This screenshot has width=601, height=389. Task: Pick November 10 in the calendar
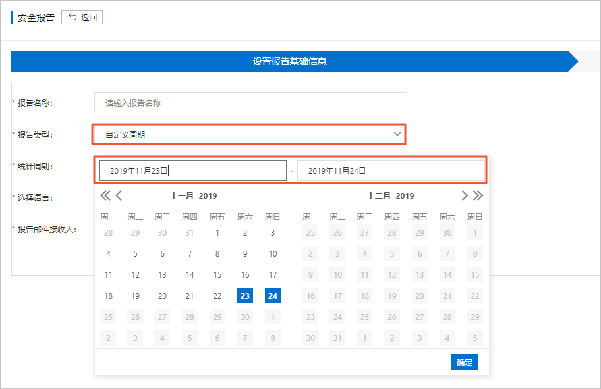(273, 253)
